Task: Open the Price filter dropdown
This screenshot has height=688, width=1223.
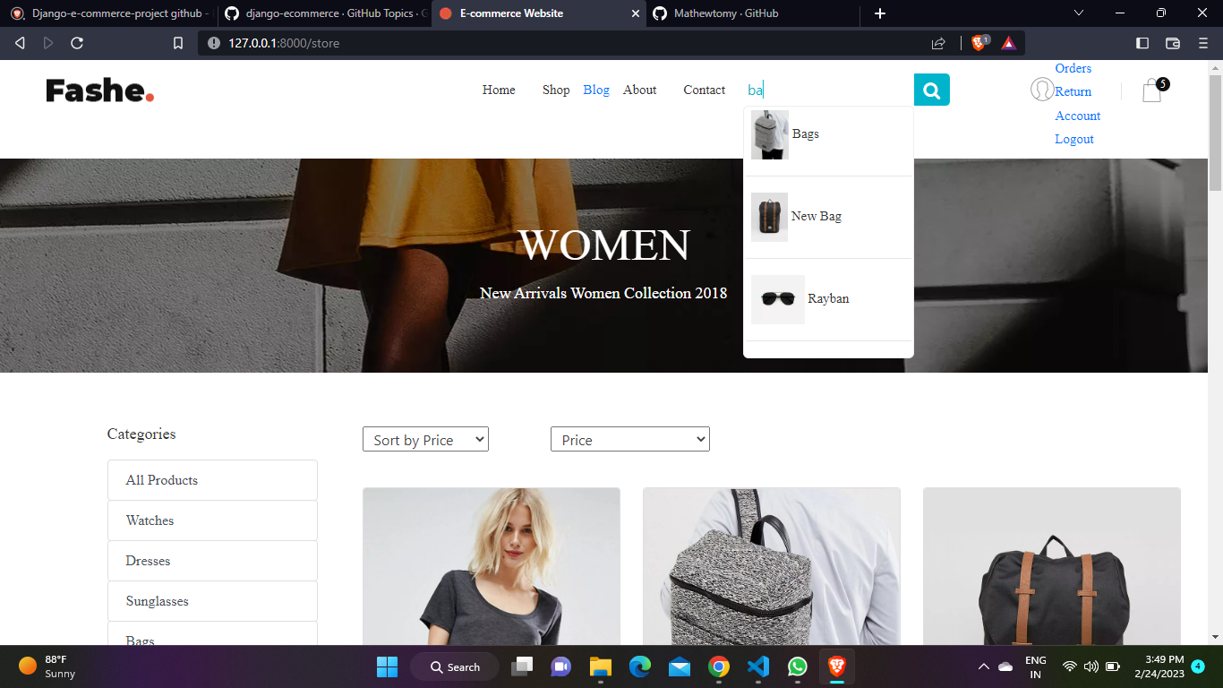Action: [629, 439]
